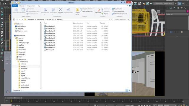The width and height of the screenshot is (189, 106).
Task: Open the Easy access dropdown
Action: click(87, 11)
